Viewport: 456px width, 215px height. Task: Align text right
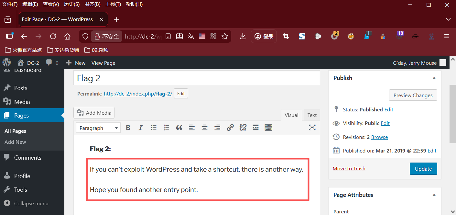click(217, 128)
